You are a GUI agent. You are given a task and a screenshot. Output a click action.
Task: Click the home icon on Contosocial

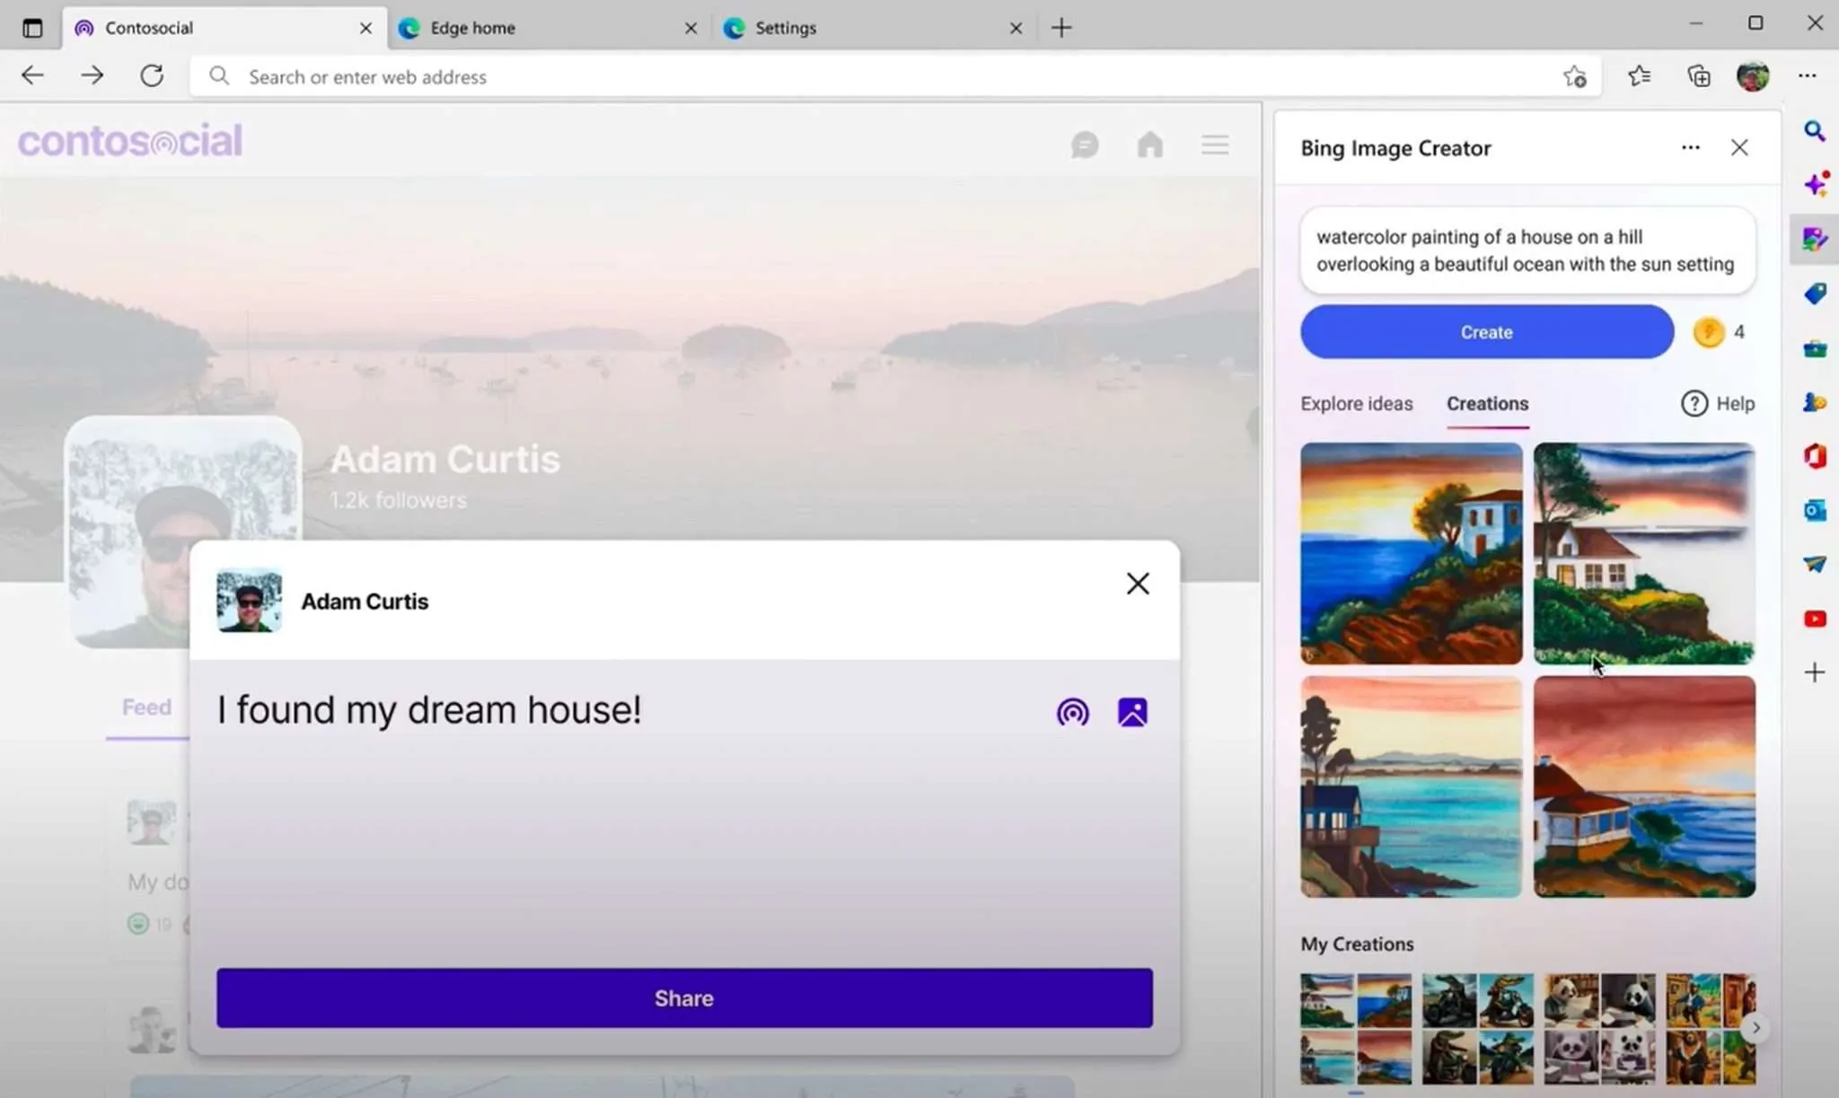(x=1150, y=145)
